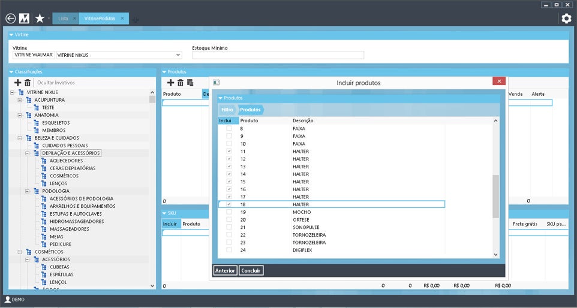577x308 pixels.
Task: Tick the checkbox for product 24 DIGIFLEX
Action: tap(229, 250)
